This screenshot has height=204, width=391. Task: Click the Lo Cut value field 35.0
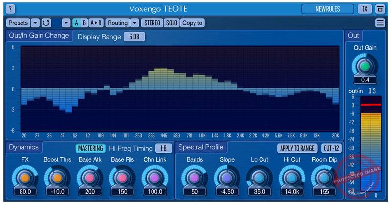tap(259, 192)
